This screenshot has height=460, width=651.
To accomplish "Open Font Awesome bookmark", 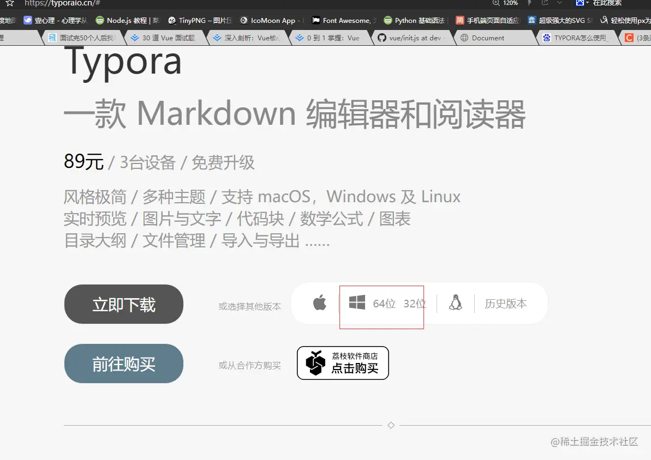I will [x=344, y=20].
